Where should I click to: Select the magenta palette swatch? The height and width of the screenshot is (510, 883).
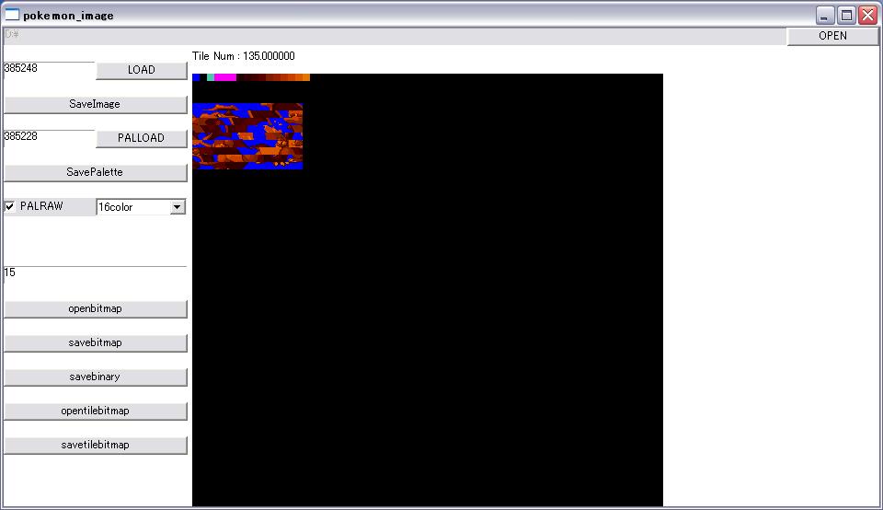coord(225,77)
